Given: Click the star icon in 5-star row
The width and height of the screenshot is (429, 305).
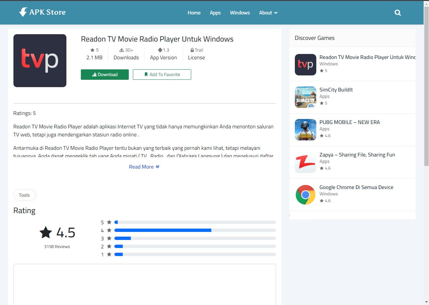Looking at the screenshot, I should click(109, 222).
